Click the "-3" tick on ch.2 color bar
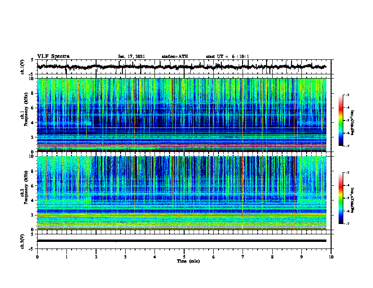Image resolution: width=373 pixels, height=288 pixels. pos(348,173)
